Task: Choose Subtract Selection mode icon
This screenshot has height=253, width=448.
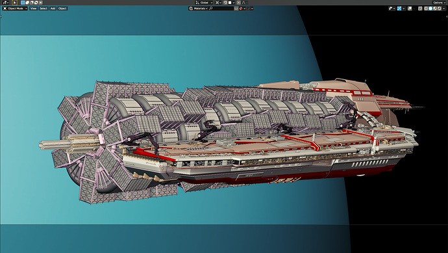Action: coord(31,3)
